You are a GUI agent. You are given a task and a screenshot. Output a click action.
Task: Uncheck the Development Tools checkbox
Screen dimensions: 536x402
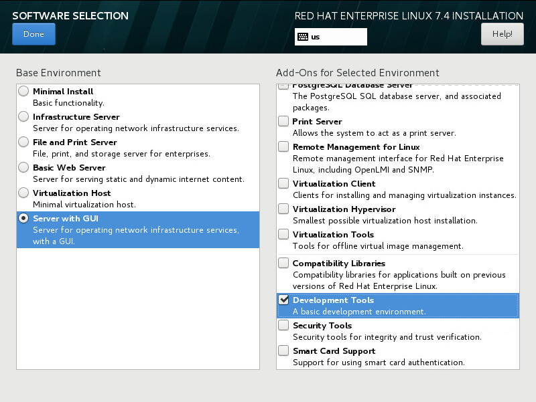(283, 300)
